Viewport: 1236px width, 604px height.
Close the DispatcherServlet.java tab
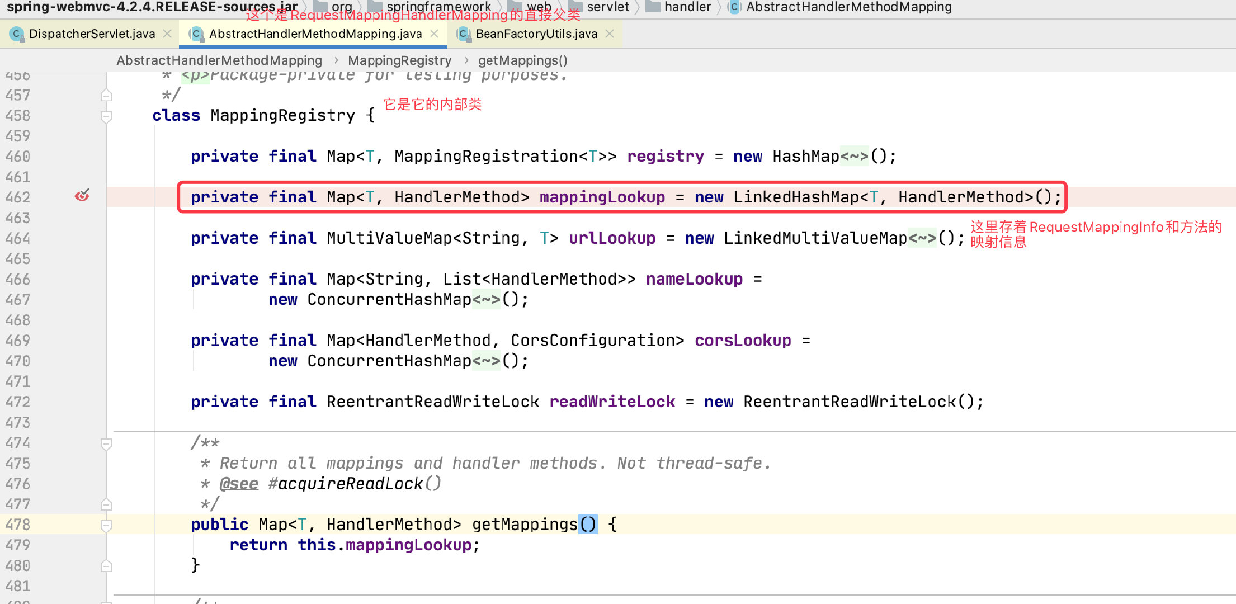(167, 34)
